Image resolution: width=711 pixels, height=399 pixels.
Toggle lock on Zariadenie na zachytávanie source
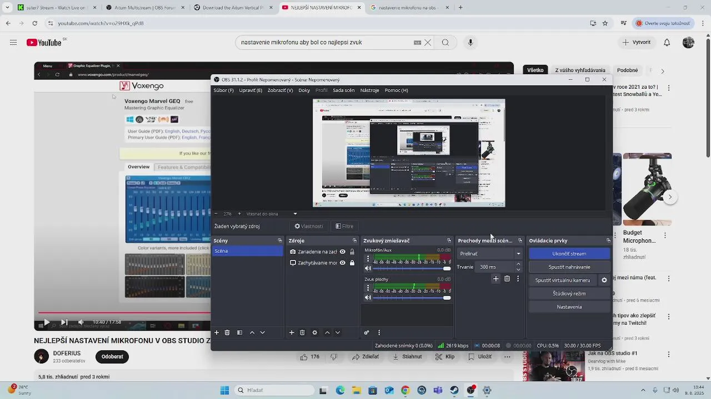click(x=352, y=252)
